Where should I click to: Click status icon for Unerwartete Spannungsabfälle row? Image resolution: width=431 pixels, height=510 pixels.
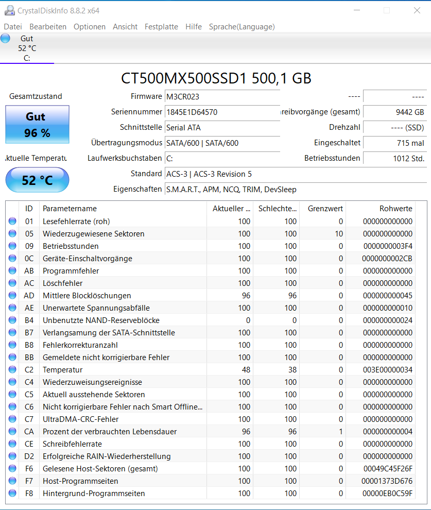pyautogui.click(x=12, y=308)
